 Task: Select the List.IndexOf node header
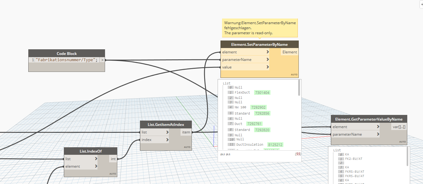(x=91, y=151)
